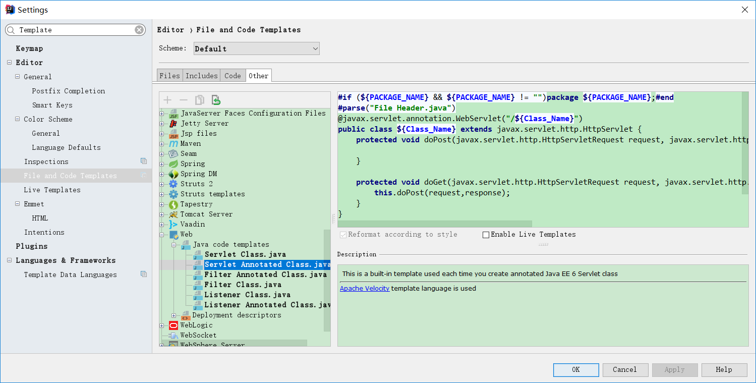The height and width of the screenshot is (383, 756).
Task: Open the Scheme dropdown showing Default
Action: click(x=257, y=48)
